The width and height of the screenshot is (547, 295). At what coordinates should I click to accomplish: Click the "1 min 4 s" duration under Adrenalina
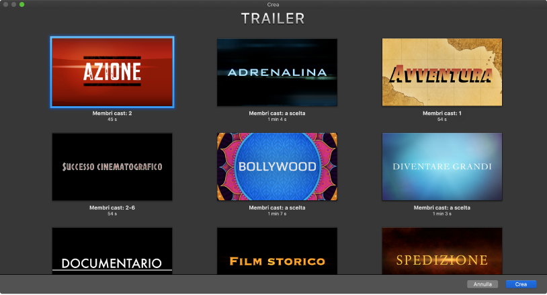pyautogui.click(x=277, y=120)
